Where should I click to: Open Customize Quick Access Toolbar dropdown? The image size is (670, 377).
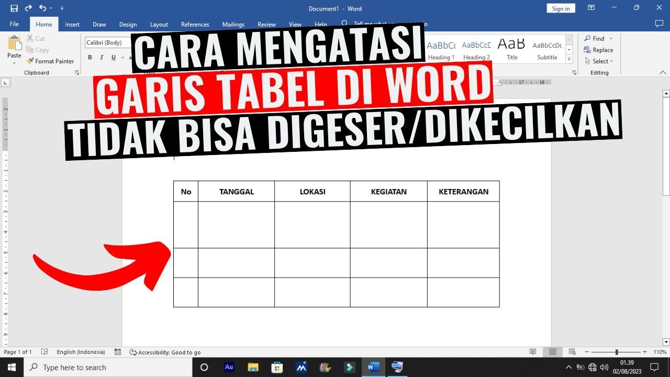[62, 8]
